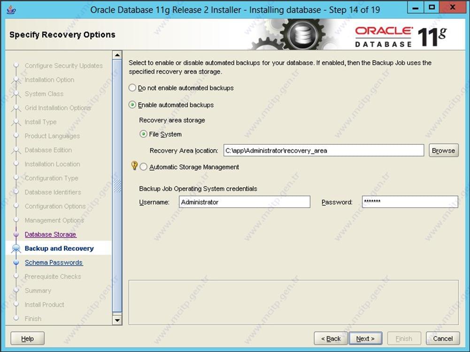470x352 pixels.
Task: Click the Oracle Database 11g logo
Action: [401, 37]
